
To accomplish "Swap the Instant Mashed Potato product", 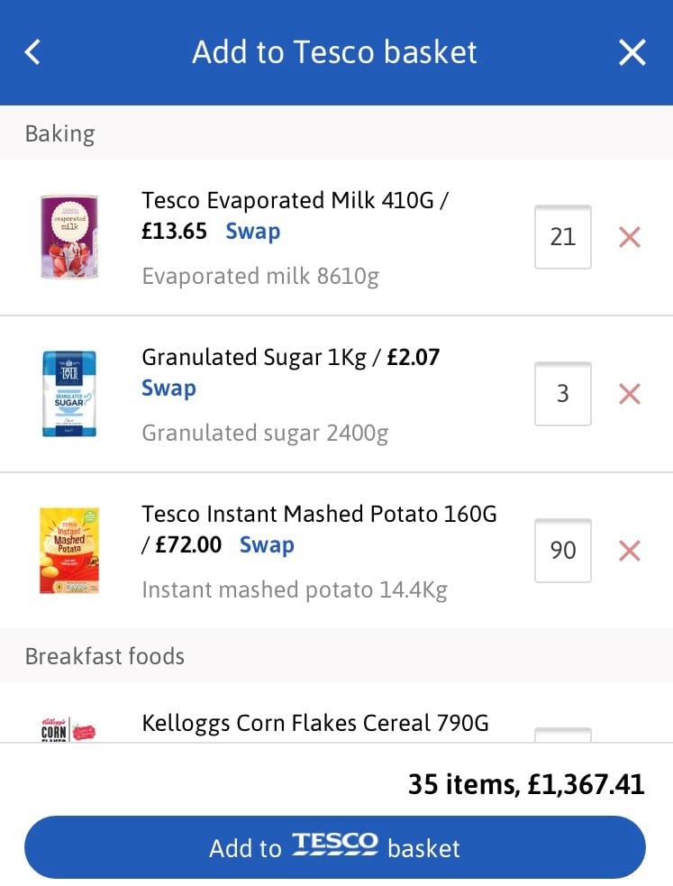I will click(267, 545).
